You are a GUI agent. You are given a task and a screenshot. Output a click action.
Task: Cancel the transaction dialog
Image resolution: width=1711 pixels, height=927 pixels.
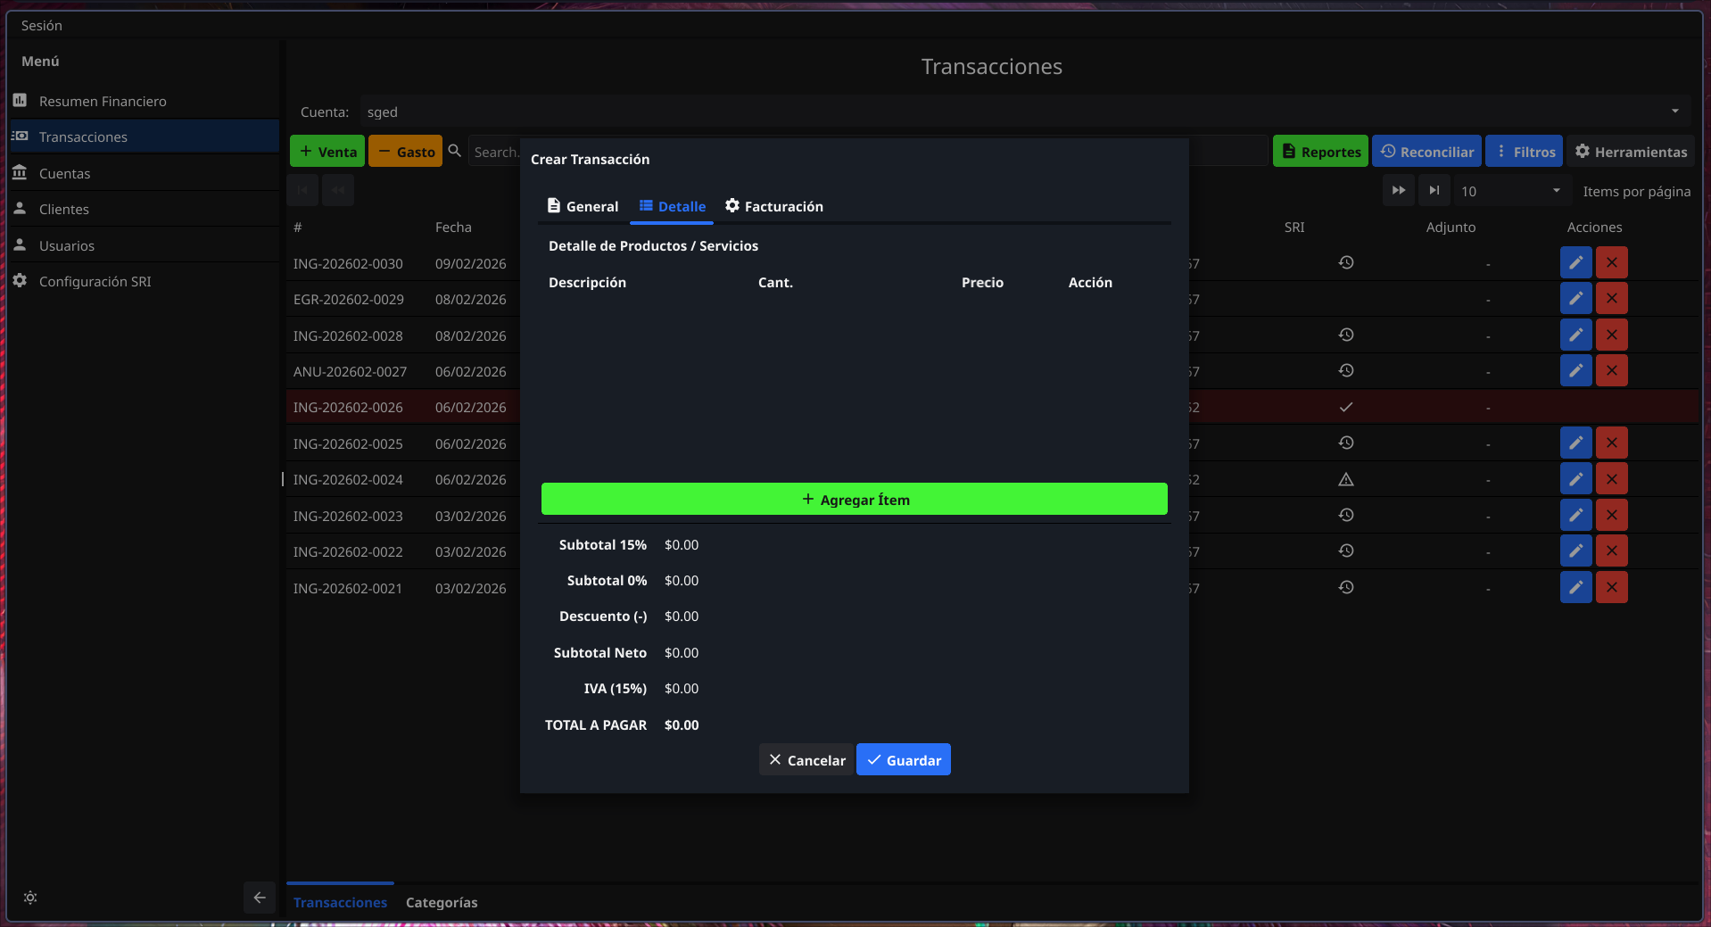point(806,760)
